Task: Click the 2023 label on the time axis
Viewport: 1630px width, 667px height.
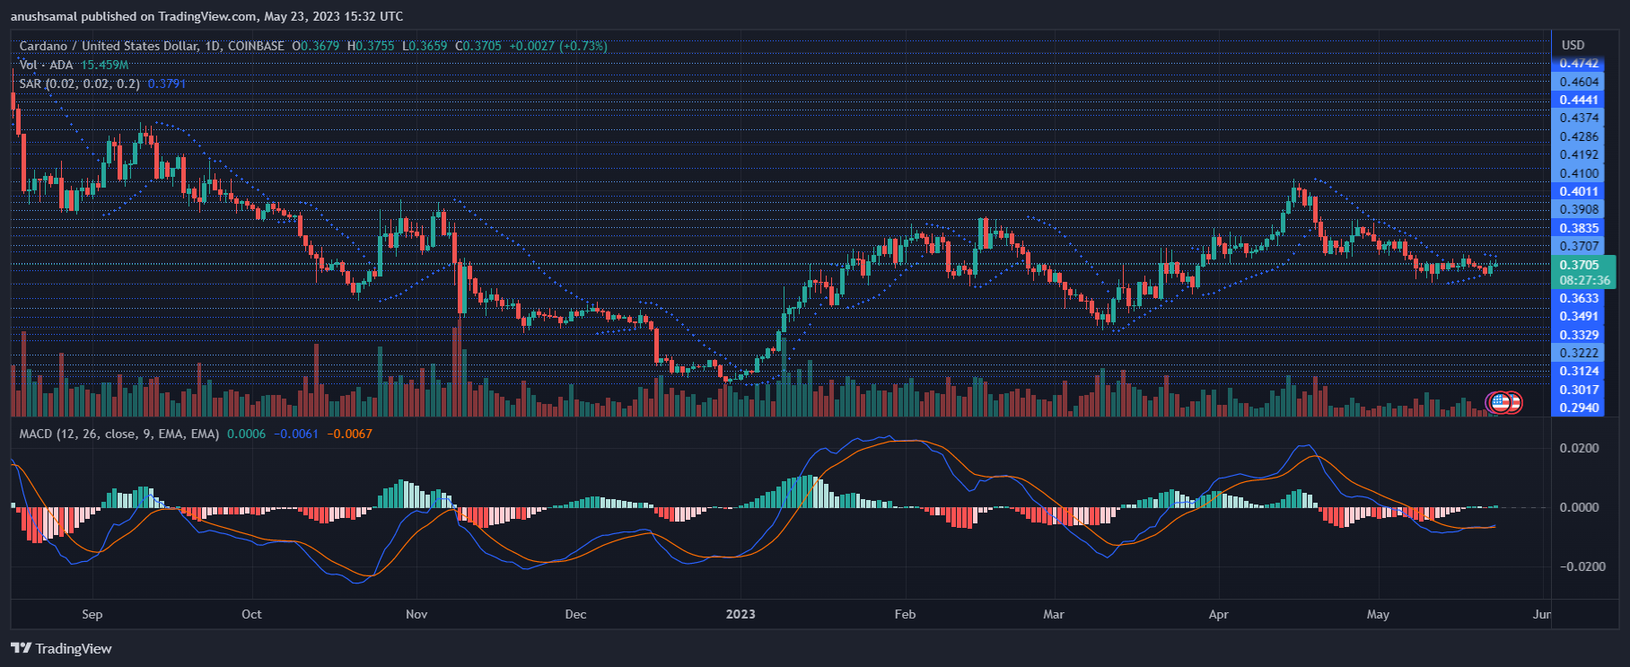Action: point(741,614)
